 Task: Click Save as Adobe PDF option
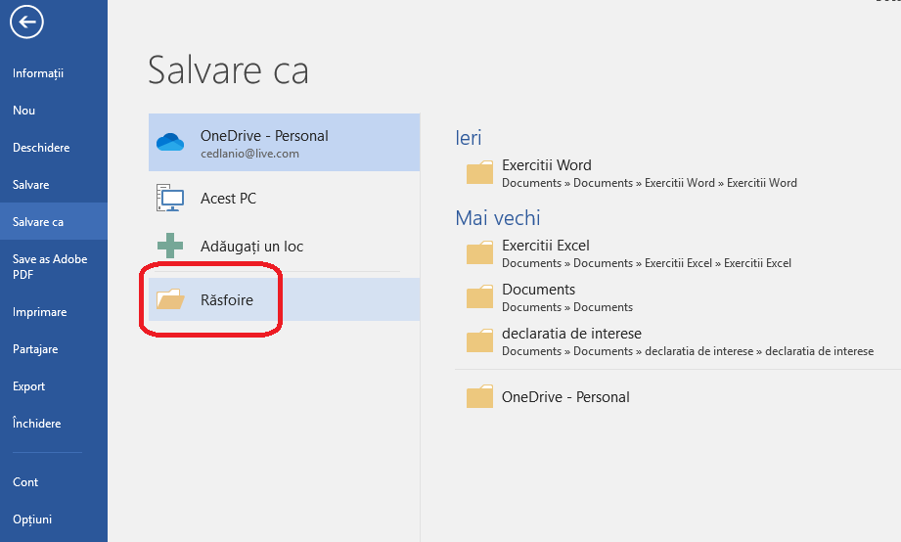coord(50,267)
